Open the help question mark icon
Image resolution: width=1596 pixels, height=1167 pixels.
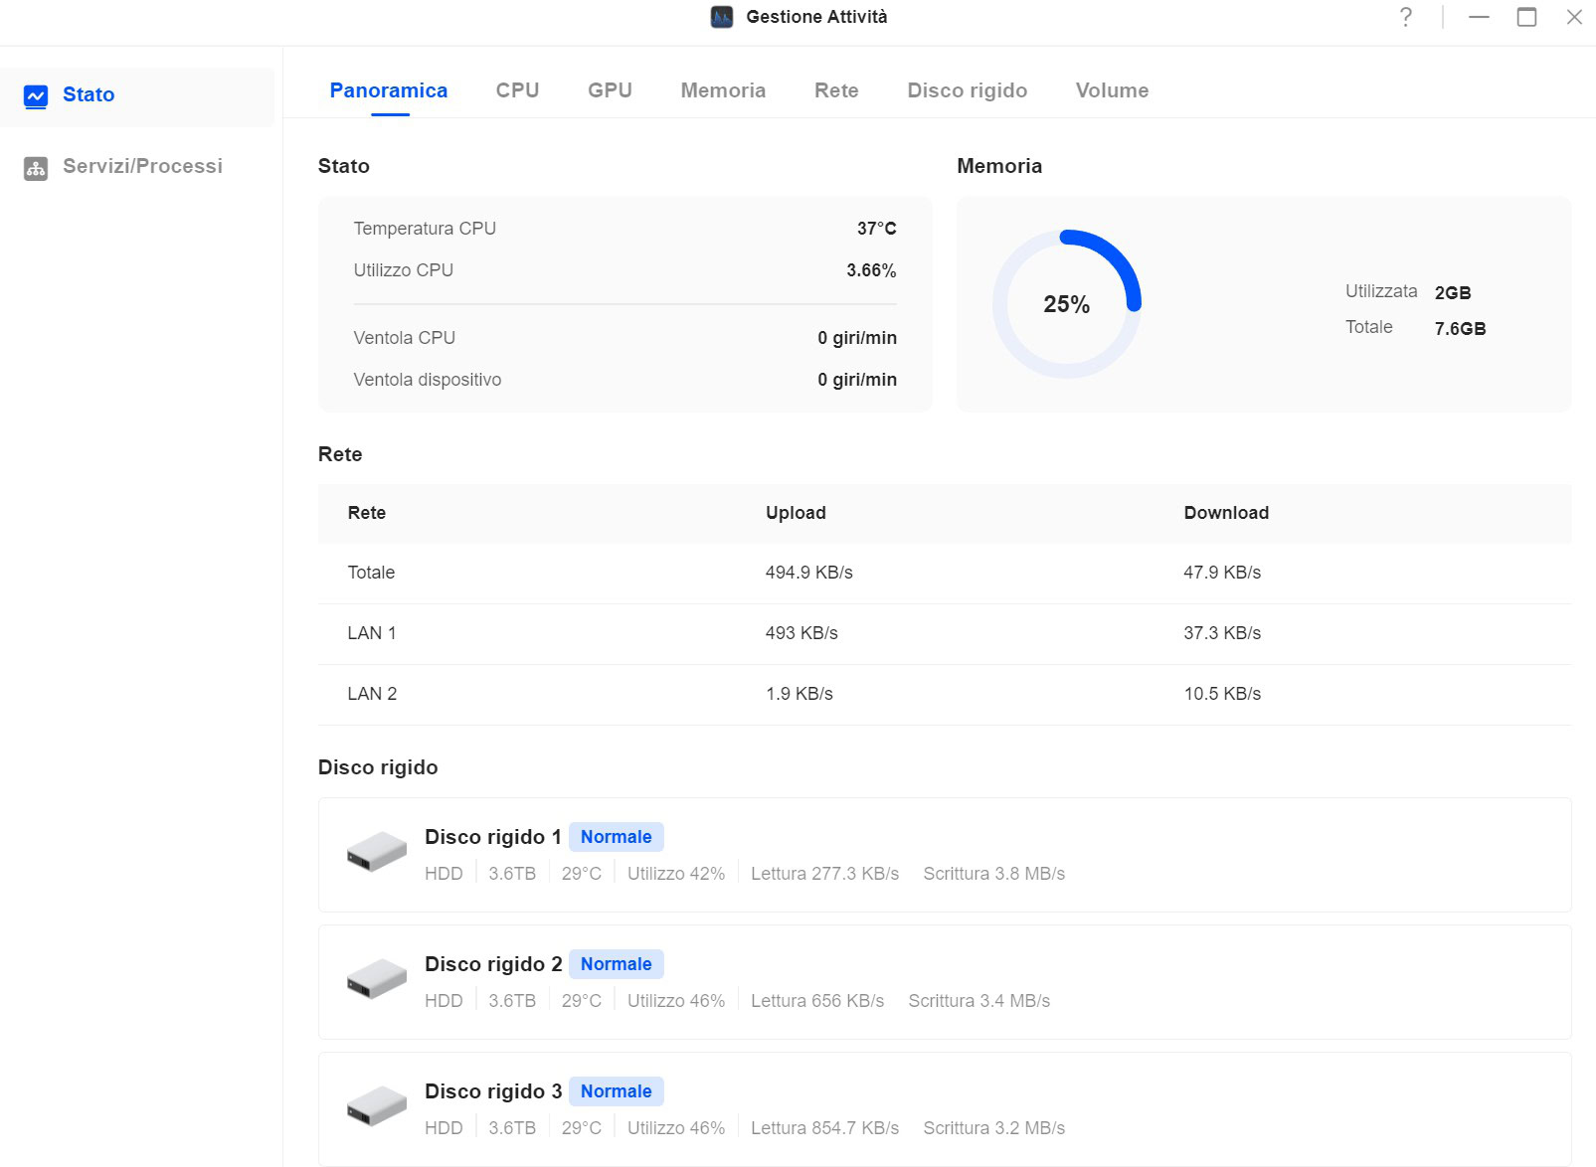click(1405, 17)
